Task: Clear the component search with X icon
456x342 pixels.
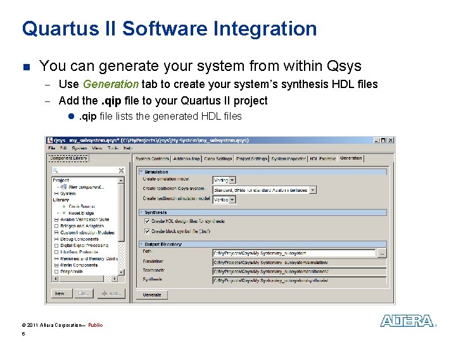Action: pos(121,170)
